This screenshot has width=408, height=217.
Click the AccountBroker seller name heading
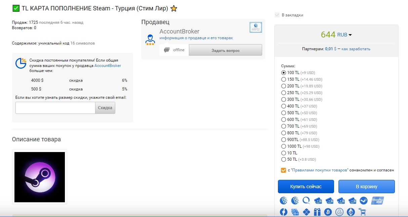[179, 31]
